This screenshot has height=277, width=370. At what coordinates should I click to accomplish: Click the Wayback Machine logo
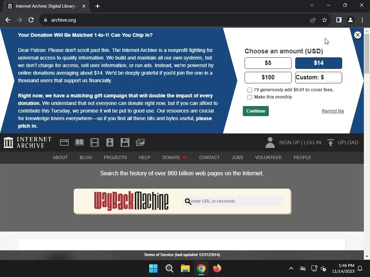(131, 201)
